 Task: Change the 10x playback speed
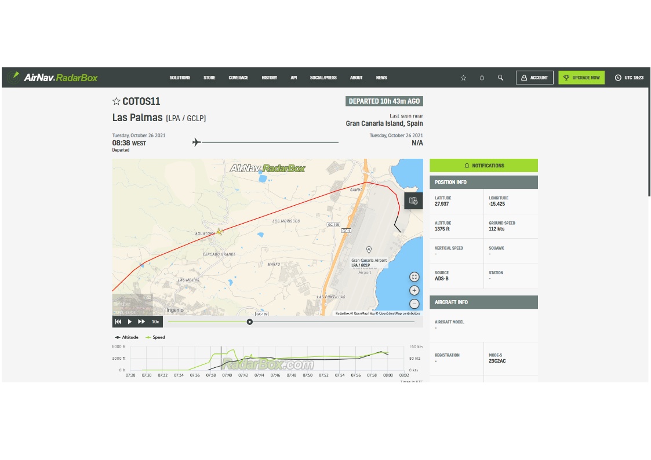tap(155, 322)
